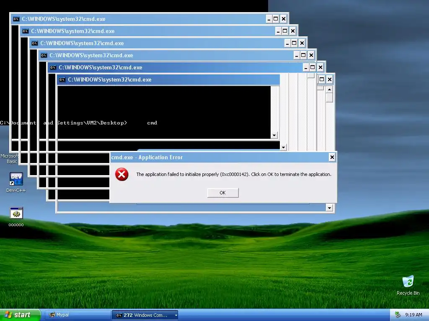Close the fifth cmd.exe window from back
This screenshot has height=321, width=429.
click(x=320, y=67)
